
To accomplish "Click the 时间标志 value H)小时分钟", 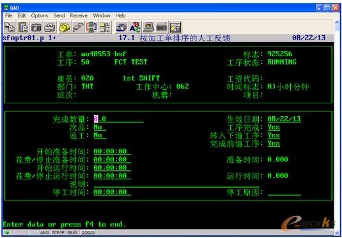I will pyautogui.click(x=288, y=87).
